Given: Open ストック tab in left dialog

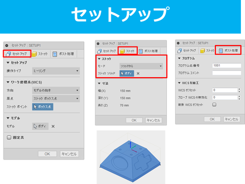Looking at the screenshot, I should point(40,54).
